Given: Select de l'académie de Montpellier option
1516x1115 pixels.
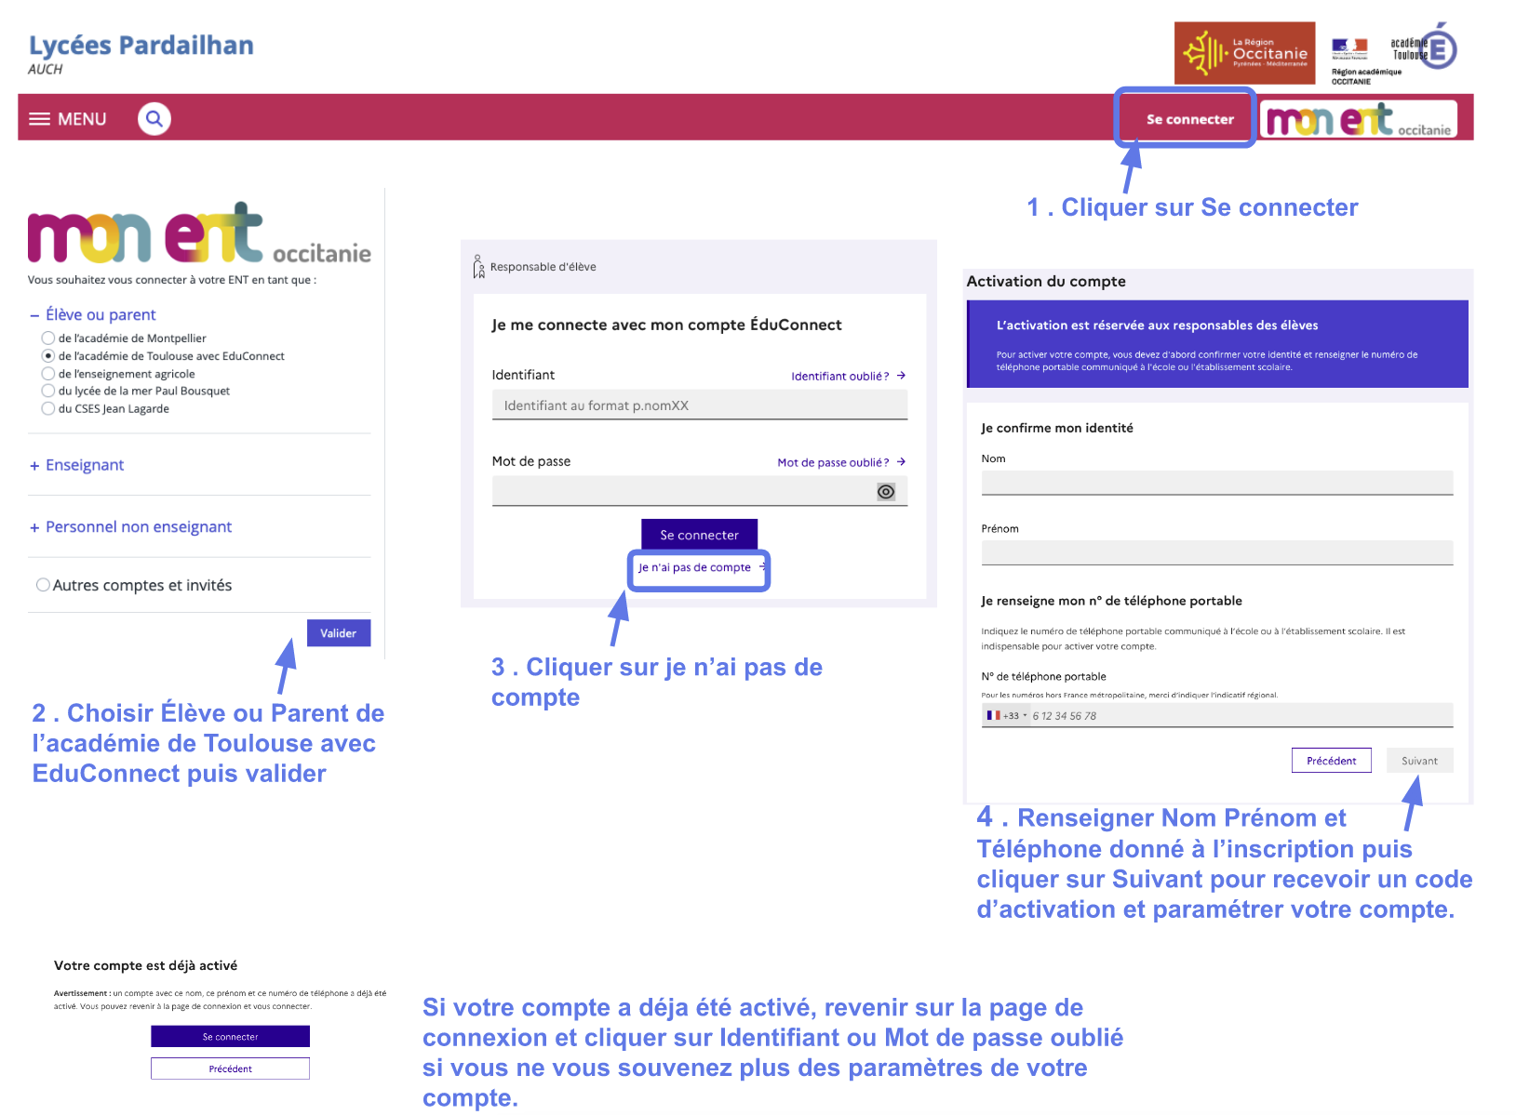Looking at the screenshot, I should click(48, 338).
